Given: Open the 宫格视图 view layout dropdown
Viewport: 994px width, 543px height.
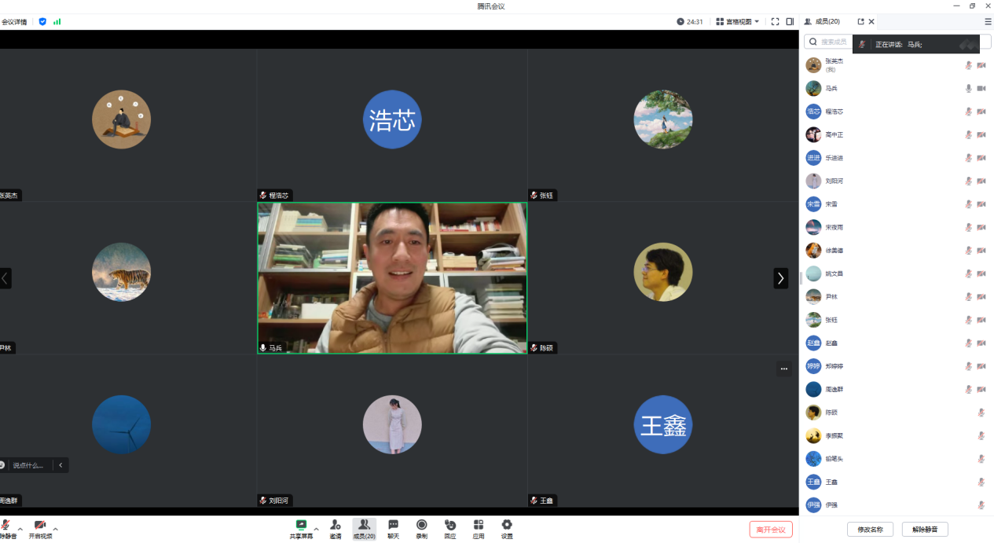Looking at the screenshot, I should [x=738, y=22].
